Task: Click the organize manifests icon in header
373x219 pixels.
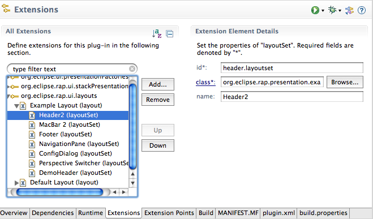Action: [349, 10]
